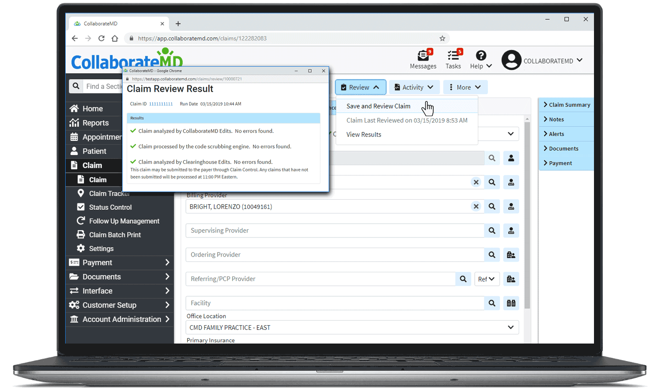The image size is (661, 389).
Task: Click the browser back arrow
Action: (x=75, y=38)
